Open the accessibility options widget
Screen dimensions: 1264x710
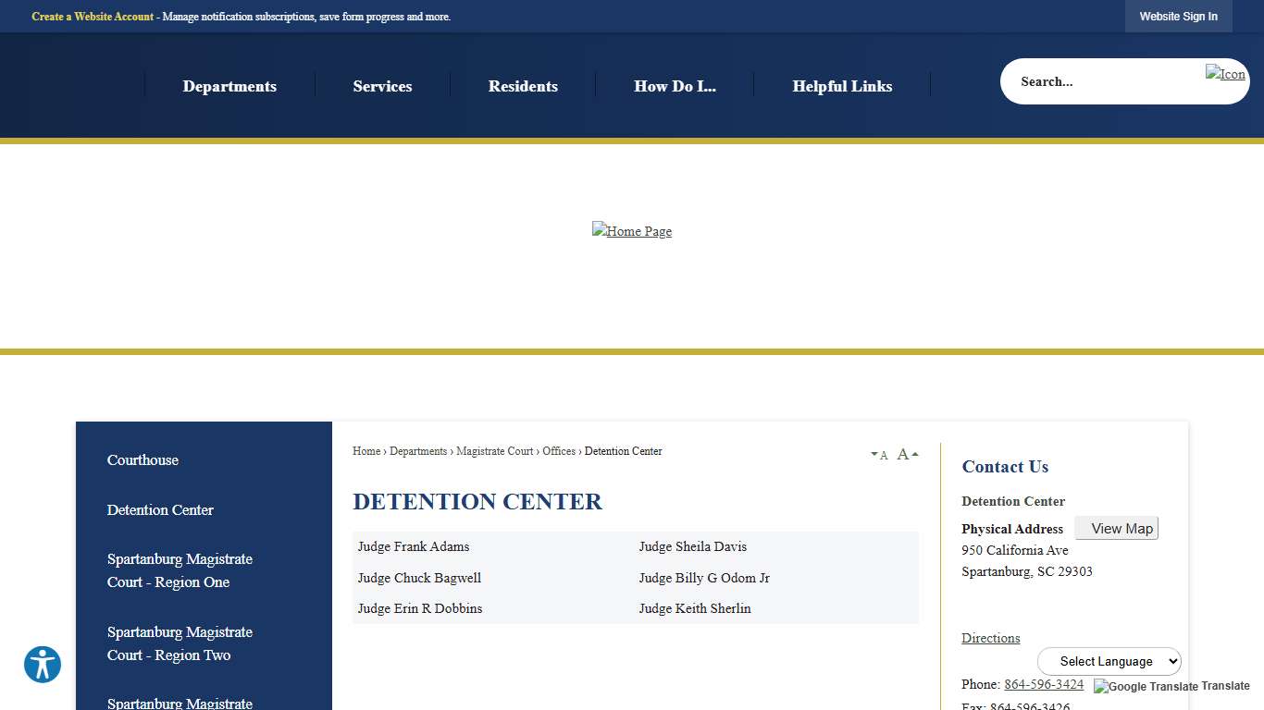tap(43, 665)
